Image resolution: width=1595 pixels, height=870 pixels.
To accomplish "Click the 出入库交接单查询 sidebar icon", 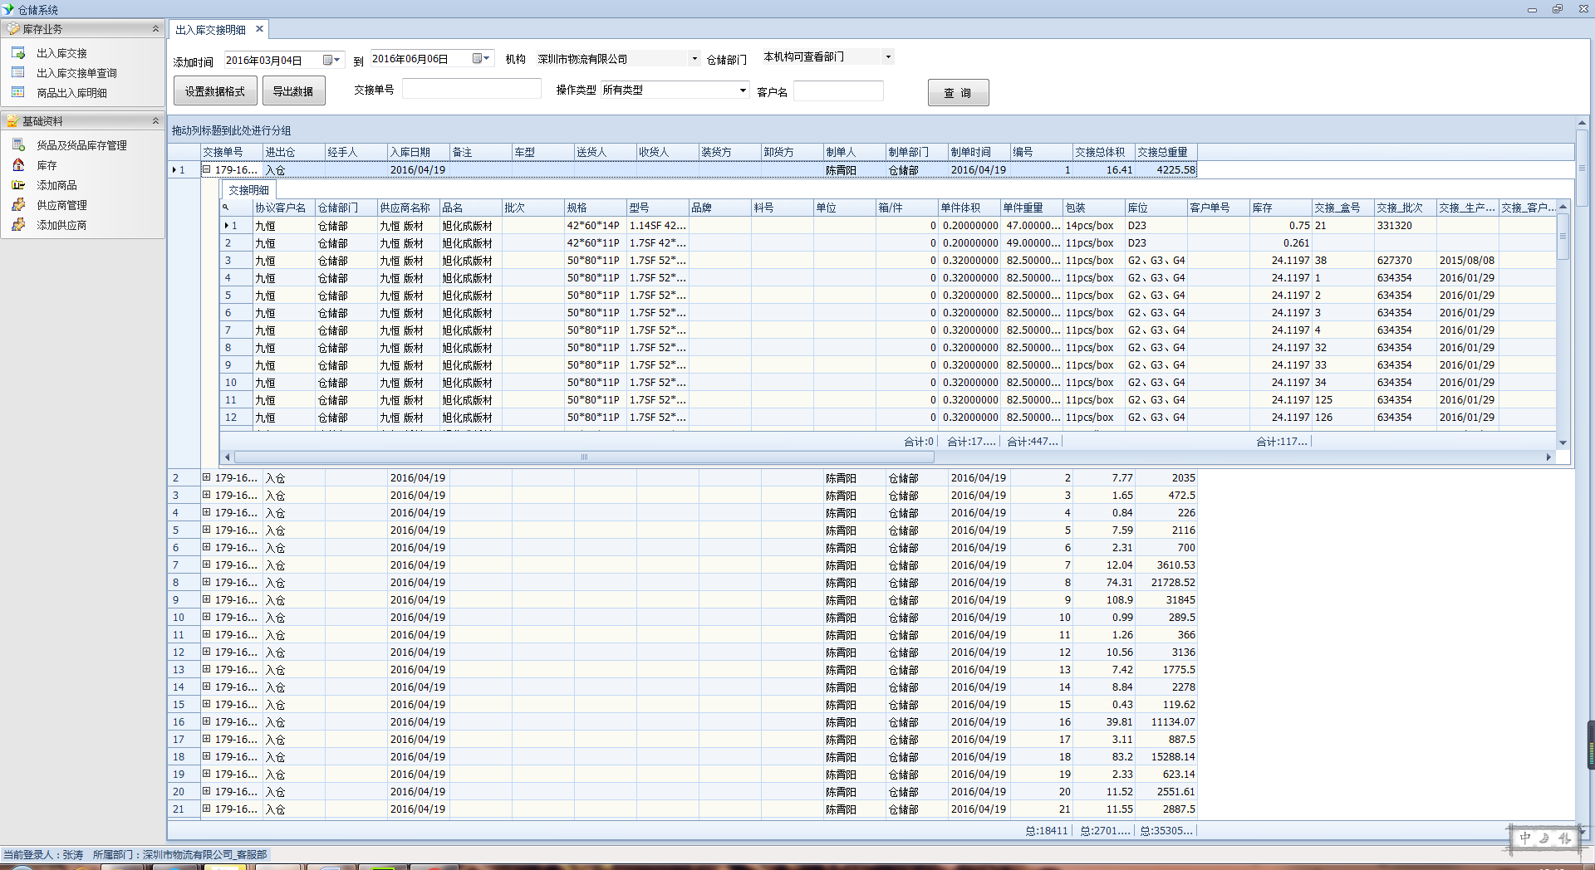I will [x=18, y=73].
